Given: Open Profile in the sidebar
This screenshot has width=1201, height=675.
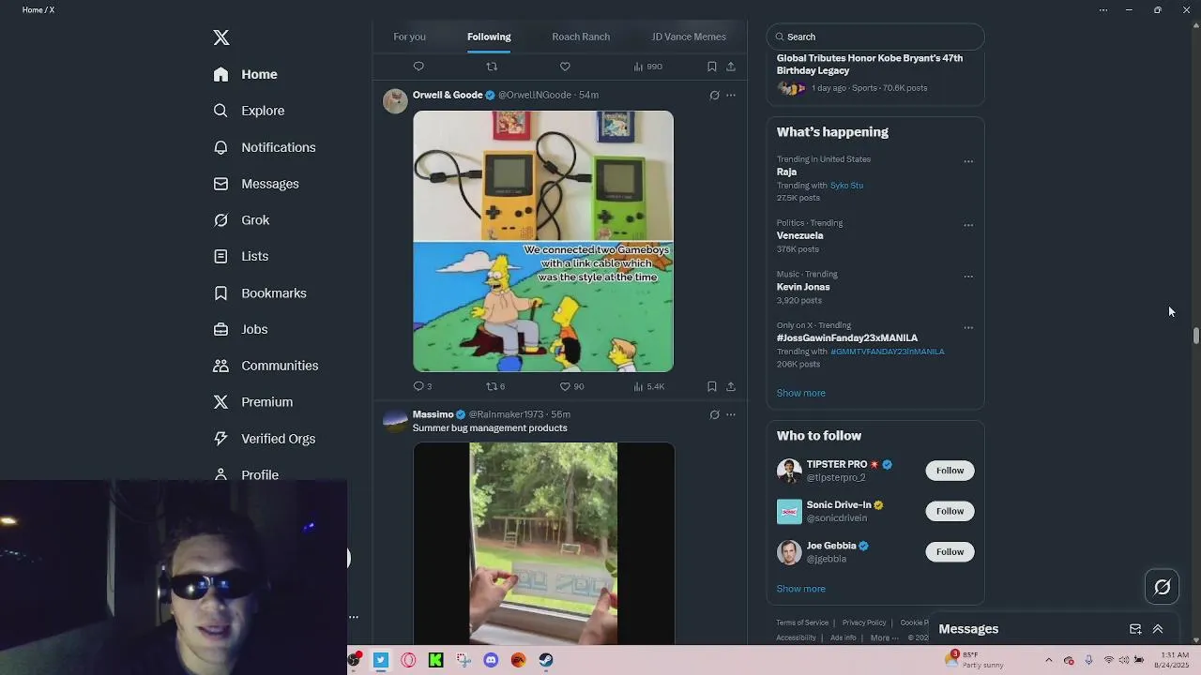Looking at the screenshot, I should point(246,474).
